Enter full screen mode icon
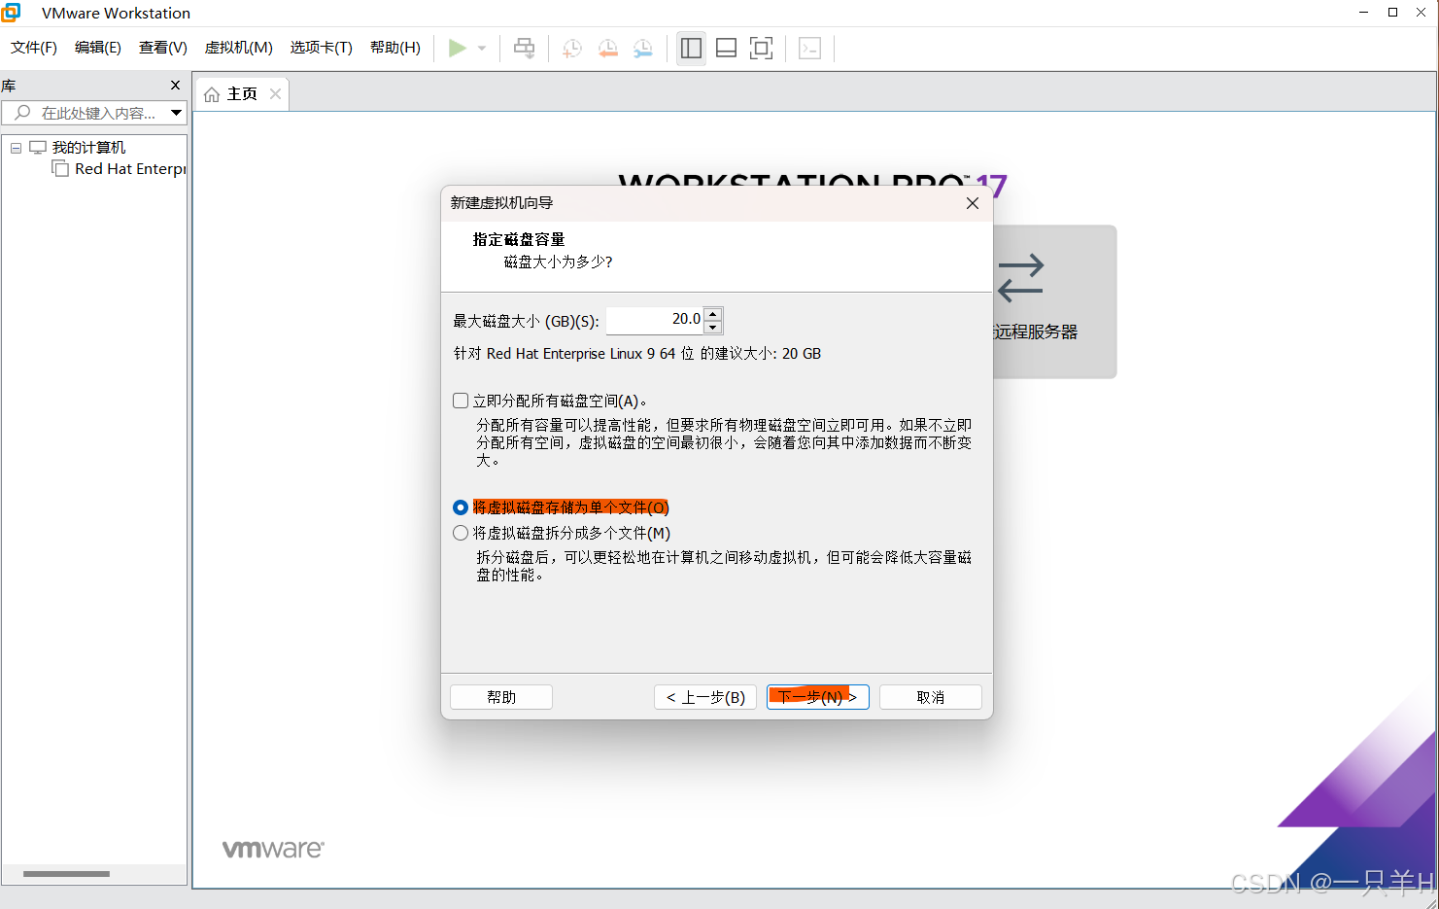This screenshot has height=909, width=1439. click(762, 48)
